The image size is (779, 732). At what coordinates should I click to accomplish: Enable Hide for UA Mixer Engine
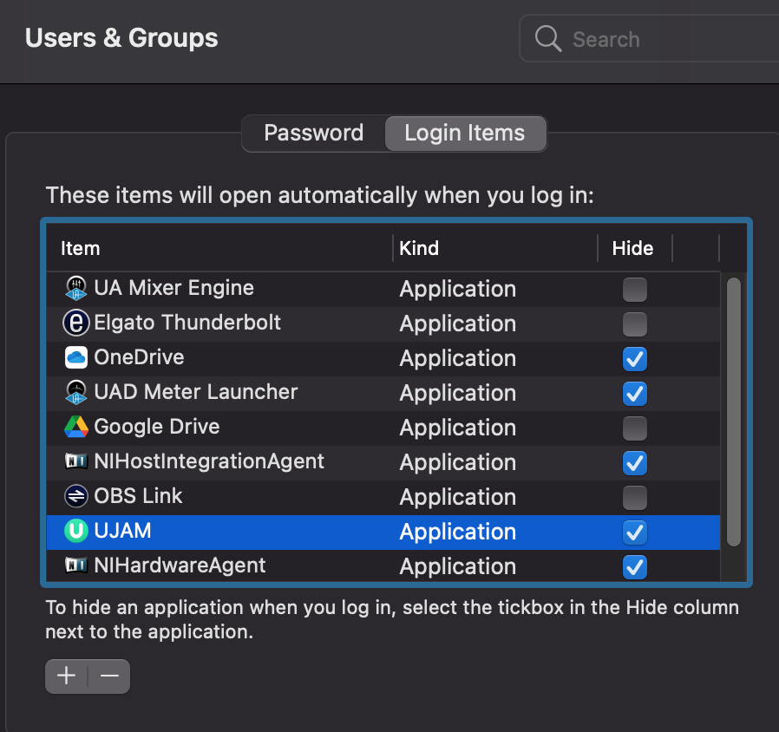pos(635,290)
